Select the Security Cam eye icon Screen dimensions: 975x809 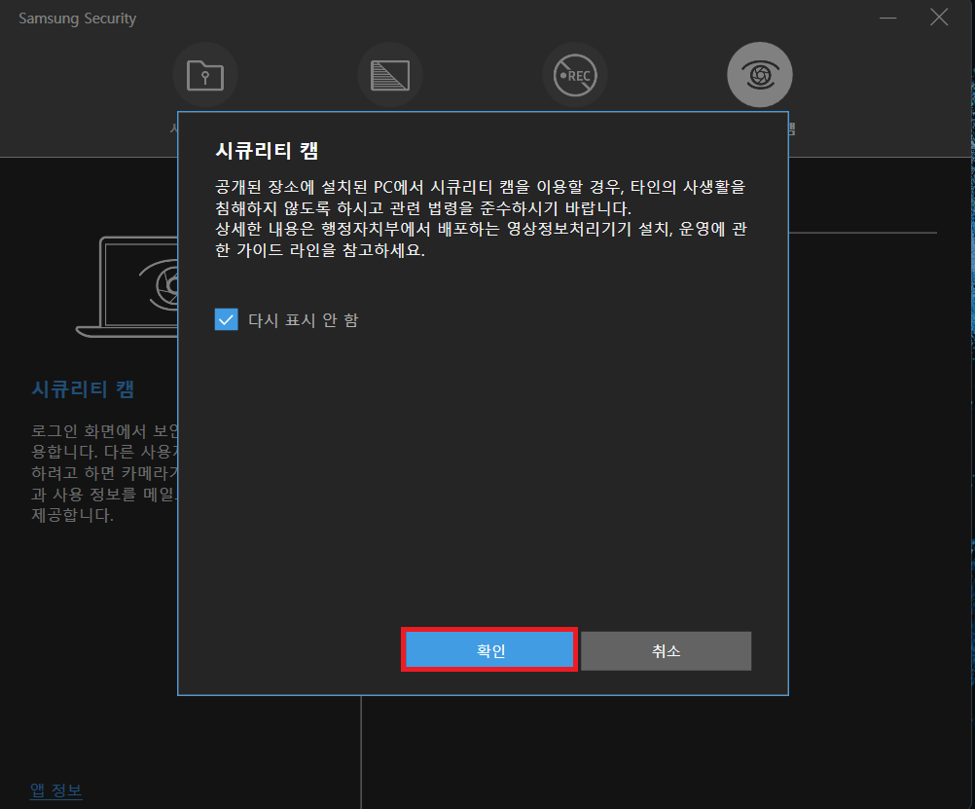coord(760,75)
